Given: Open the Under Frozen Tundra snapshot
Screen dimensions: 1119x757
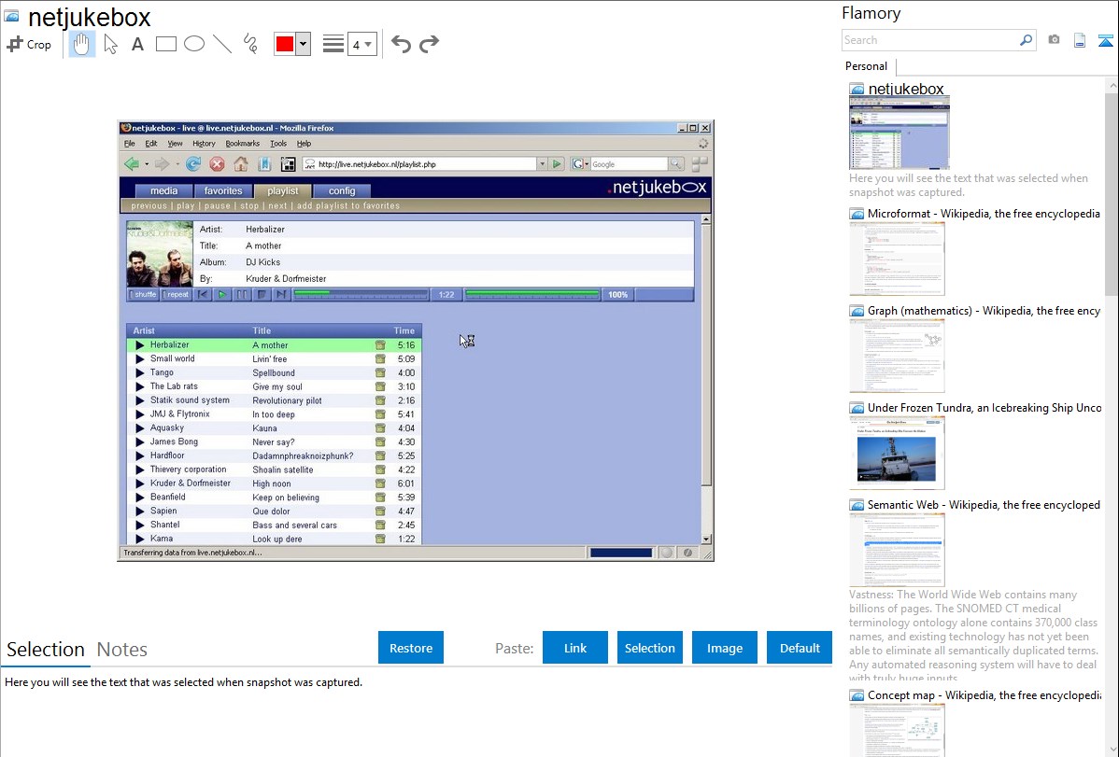Looking at the screenshot, I should tap(897, 453).
